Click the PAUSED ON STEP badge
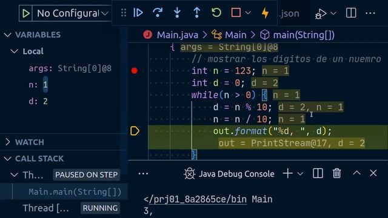Image resolution: width=388 pixels, height=218 pixels. coord(86,175)
